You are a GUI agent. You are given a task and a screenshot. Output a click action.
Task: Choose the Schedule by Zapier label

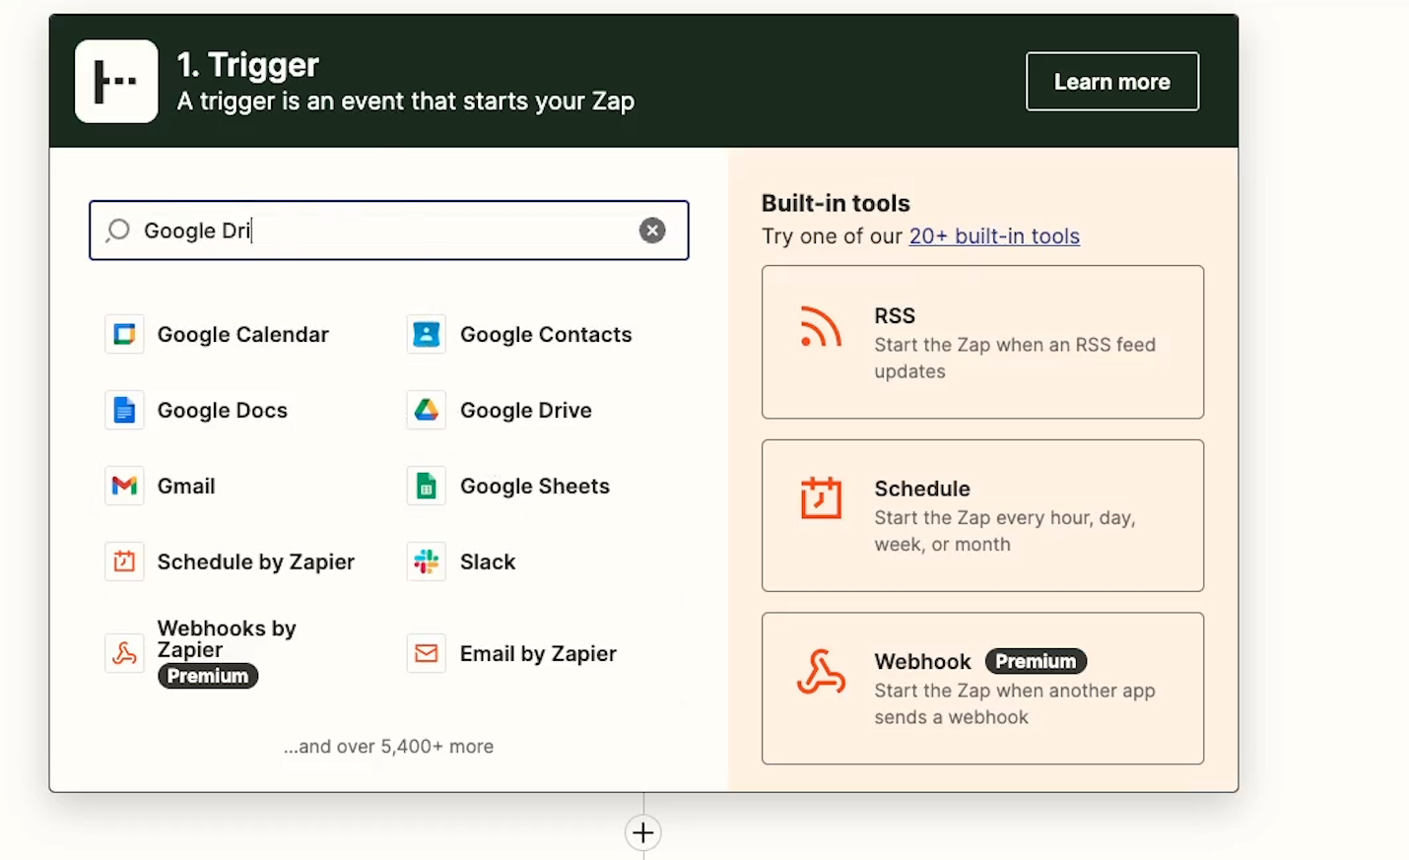click(x=256, y=562)
